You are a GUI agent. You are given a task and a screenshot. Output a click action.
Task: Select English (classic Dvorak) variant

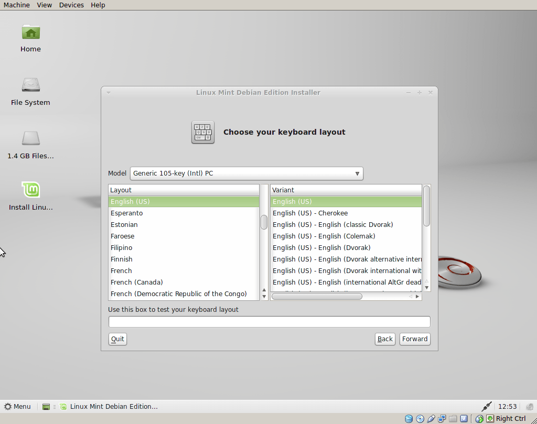click(346, 225)
